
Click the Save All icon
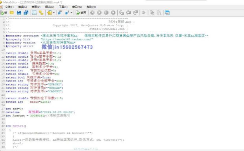(x=26, y=13)
